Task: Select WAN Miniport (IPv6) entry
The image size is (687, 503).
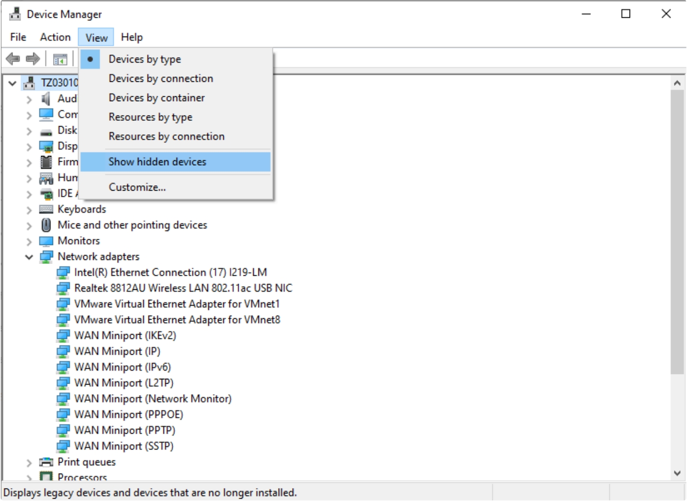Action: (122, 367)
